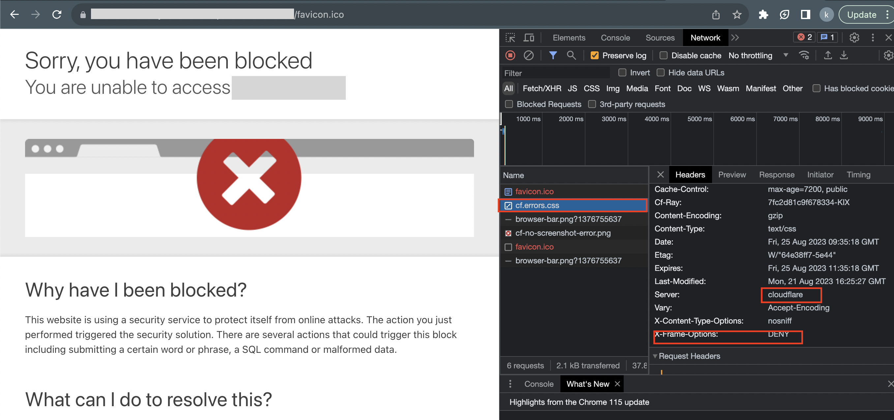This screenshot has width=894, height=420.
Task: Open DevTools settings gear
Action: (x=854, y=38)
